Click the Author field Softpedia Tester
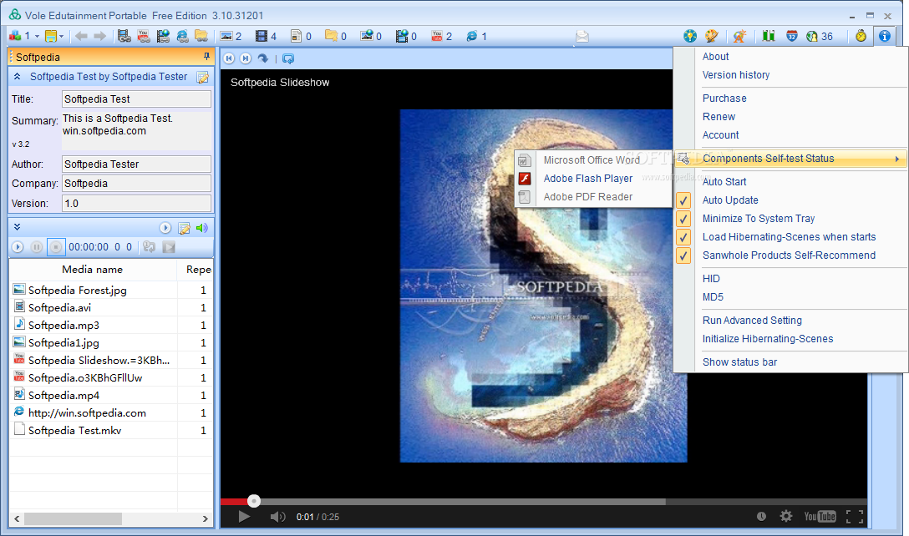909x536 pixels. 136,164
